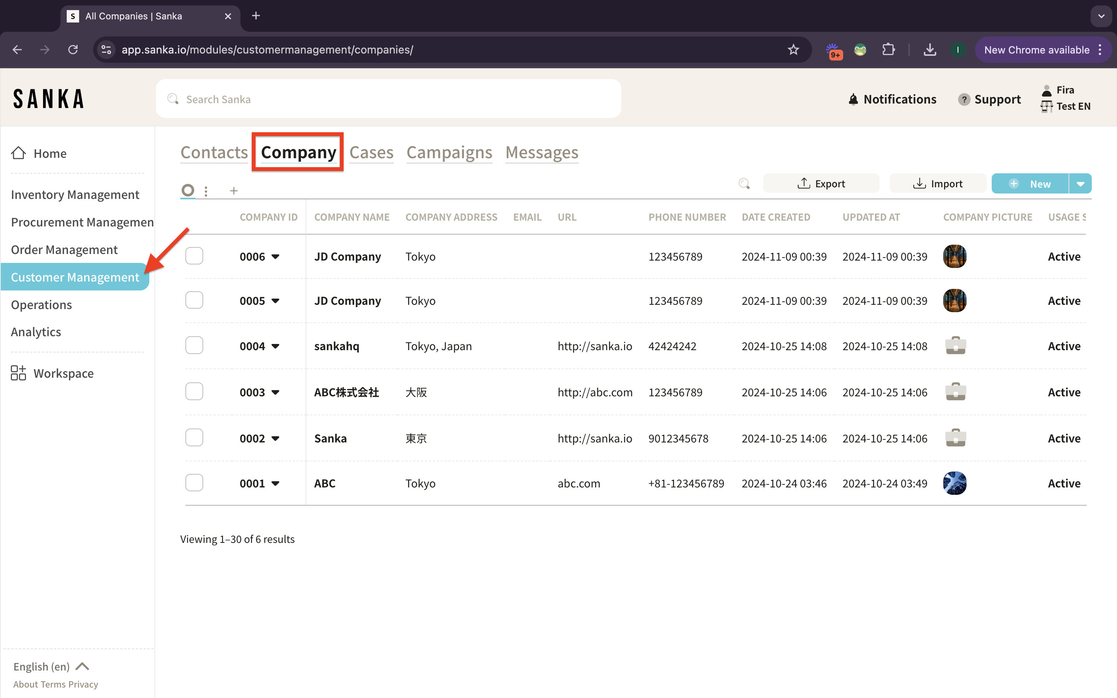Screen dimensions: 1117x698
Task: Open Chrome tab search chevron
Action: [1101, 16]
